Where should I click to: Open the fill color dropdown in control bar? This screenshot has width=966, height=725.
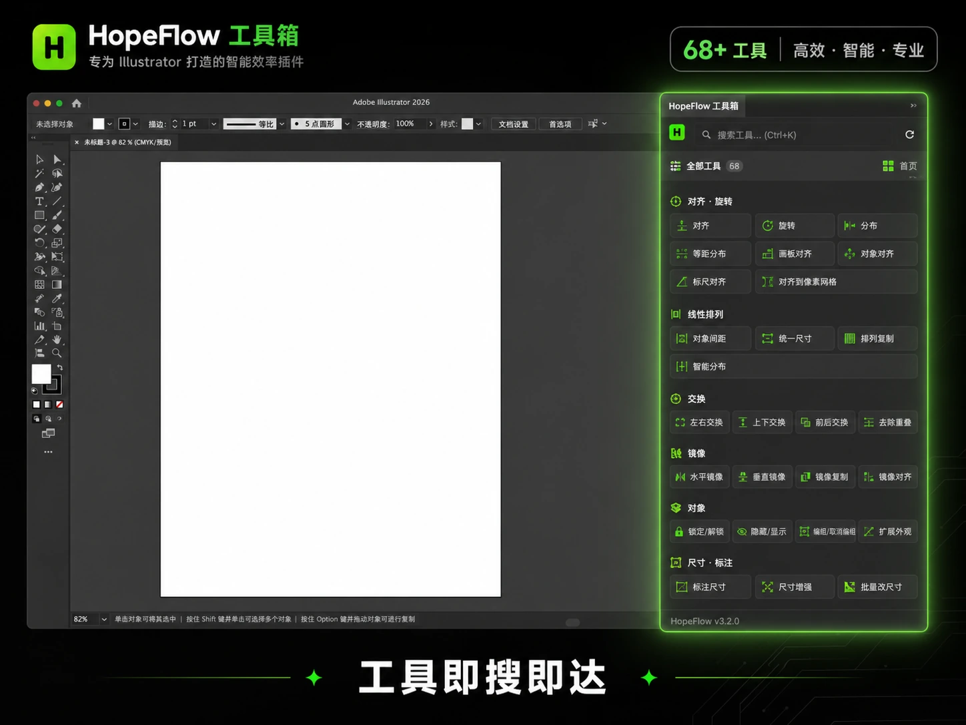[x=109, y=124]
